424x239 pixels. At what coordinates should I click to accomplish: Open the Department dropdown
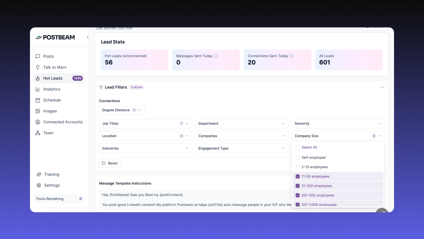pyautogui.click(x=242, y=124)
